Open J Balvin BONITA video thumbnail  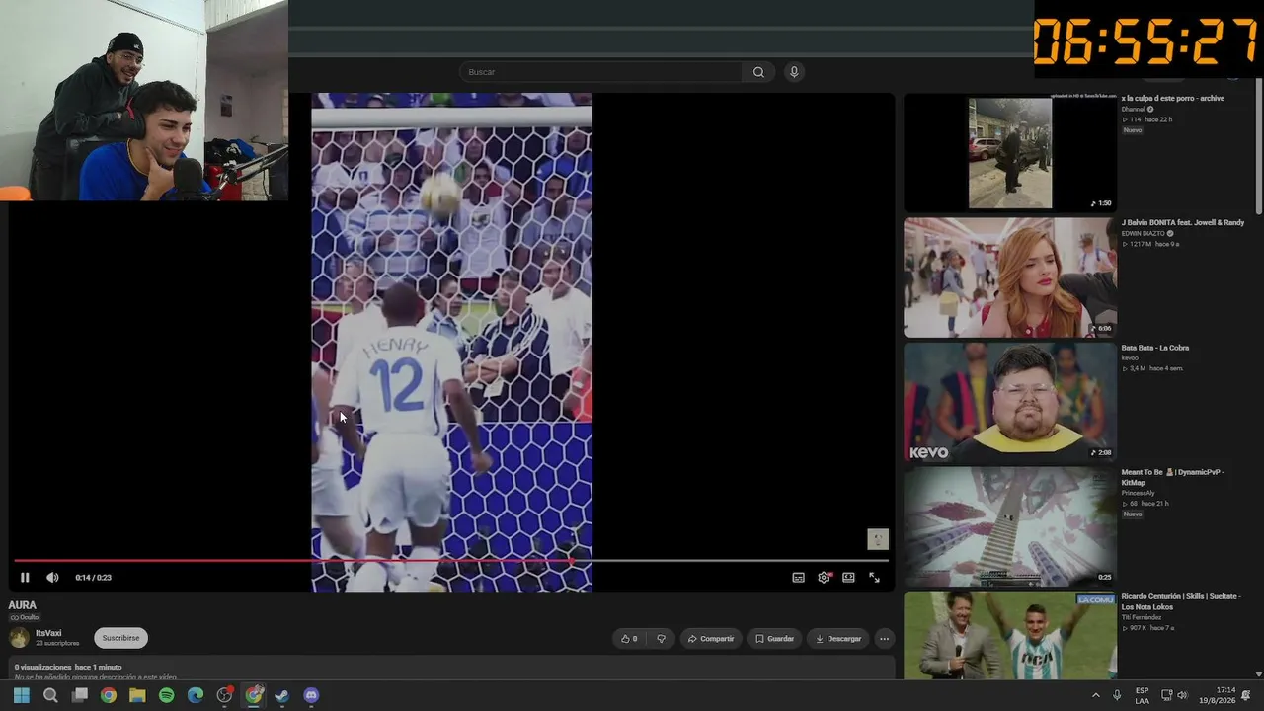click(1010, 277)
